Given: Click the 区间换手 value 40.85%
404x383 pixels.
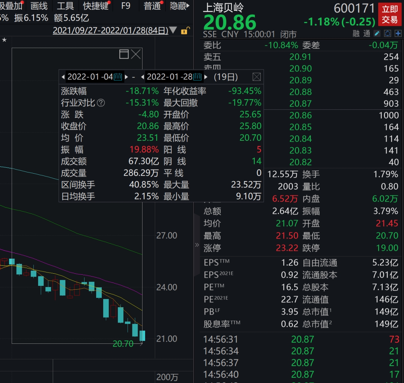Looking at the screenshot, I should [144, 185].
